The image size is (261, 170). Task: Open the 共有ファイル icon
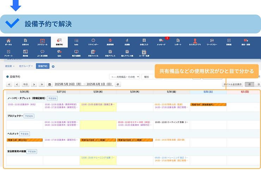pos(93,53)
